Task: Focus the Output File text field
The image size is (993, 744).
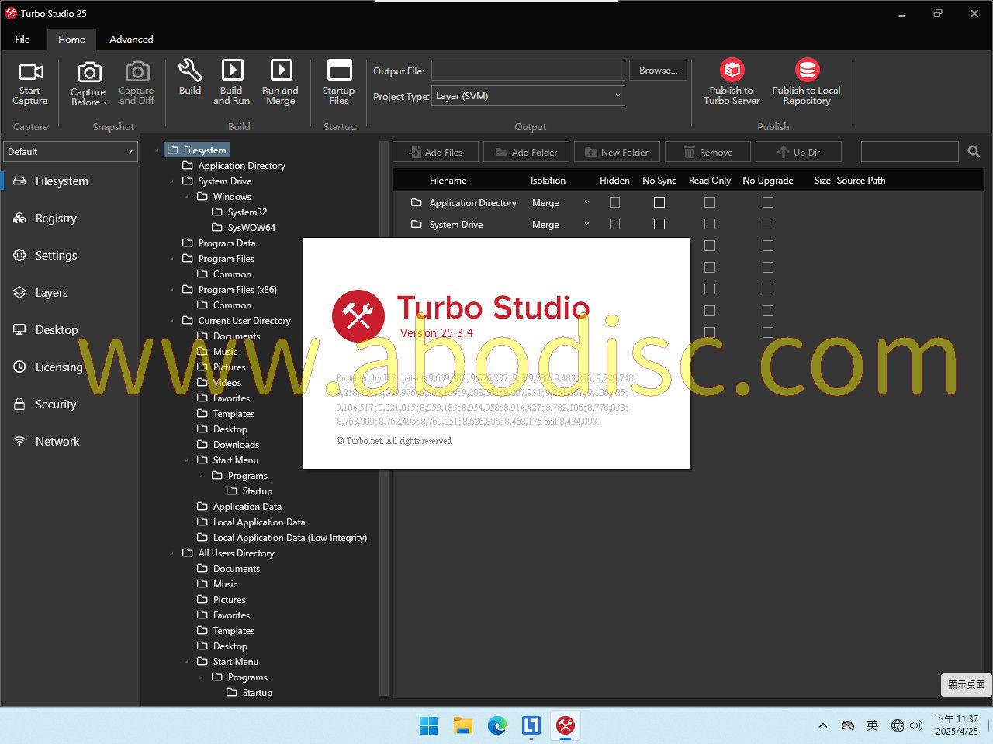Action: tap(528, 71)
